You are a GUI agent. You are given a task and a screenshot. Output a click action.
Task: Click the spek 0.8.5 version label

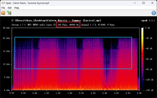coord(148,21)
